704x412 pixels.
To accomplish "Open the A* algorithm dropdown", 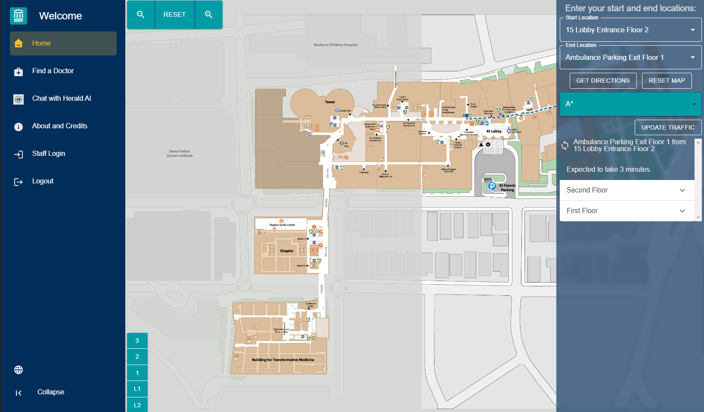I will click(630, 104).
